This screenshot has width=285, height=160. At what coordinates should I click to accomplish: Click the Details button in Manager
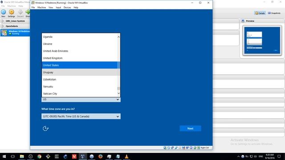260,13
